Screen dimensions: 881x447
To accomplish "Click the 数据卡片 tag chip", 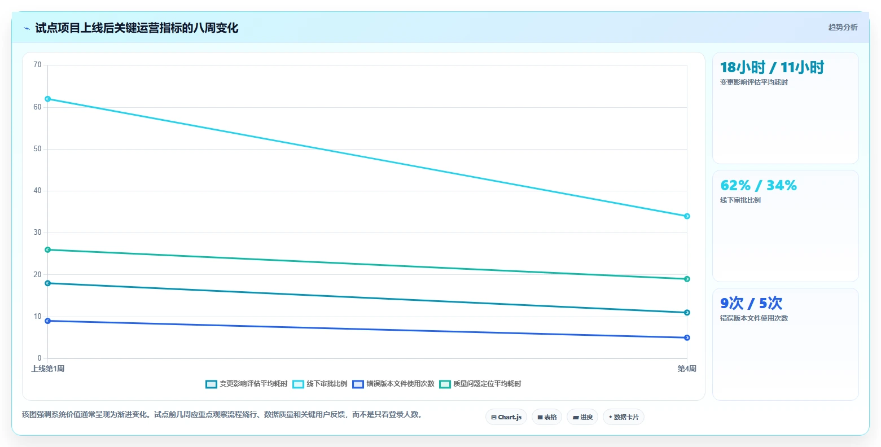I will [624, 417].
